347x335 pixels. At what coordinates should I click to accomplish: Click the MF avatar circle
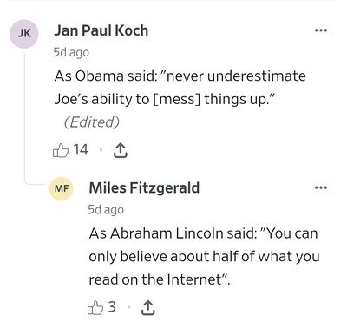coord(62,189)
